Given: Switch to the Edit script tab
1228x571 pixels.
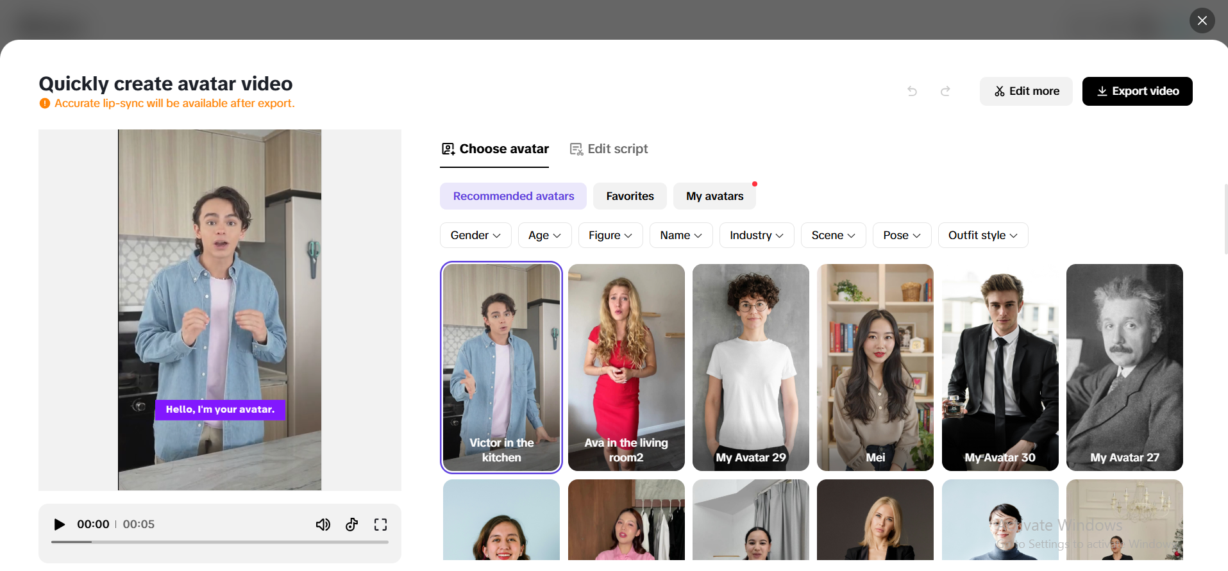Looking at the screenshot, I should [609, 149].
